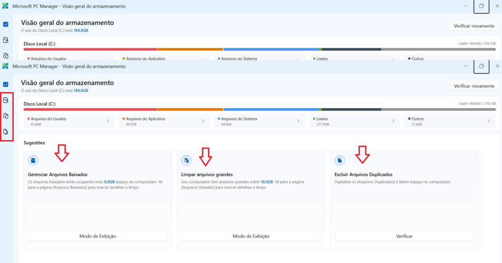The height and width of the screenshot is (263, 502).
Task: Expand Arquivos do Usuário 61,8GB category
Action: pos(69,121)
